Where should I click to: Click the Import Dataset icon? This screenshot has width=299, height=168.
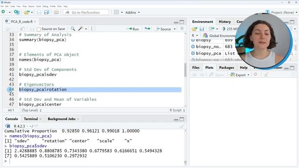[212, 29]
